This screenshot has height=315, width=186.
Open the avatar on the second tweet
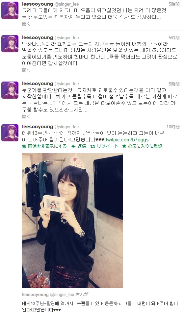pos(10,44)
